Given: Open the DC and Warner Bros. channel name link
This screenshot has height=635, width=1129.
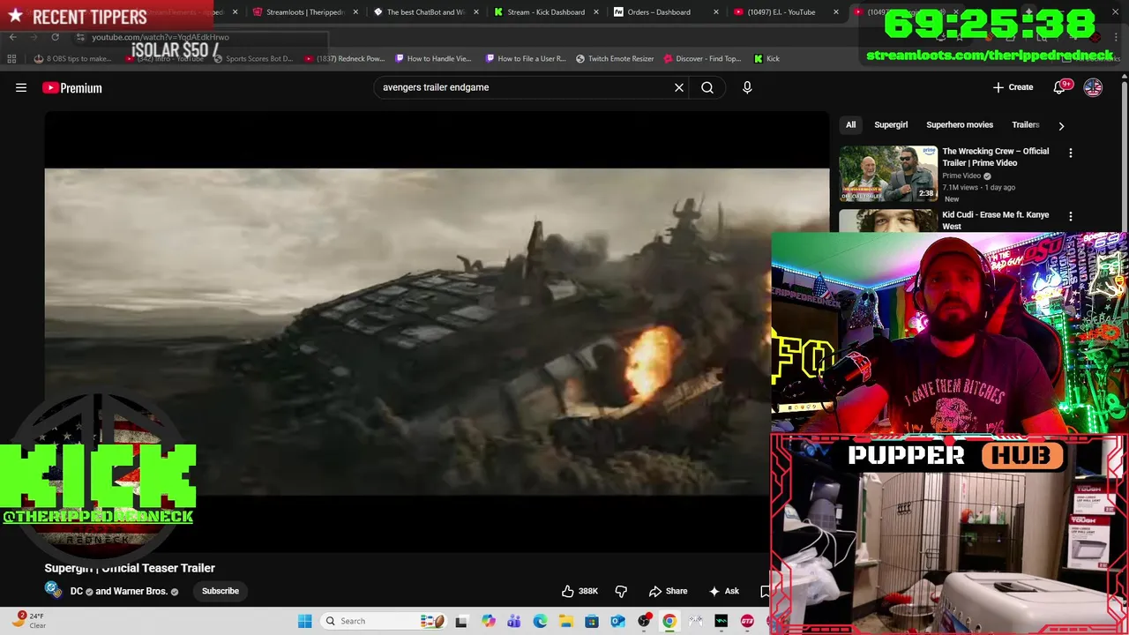Looking at the screenshot, I should point(118,591).
